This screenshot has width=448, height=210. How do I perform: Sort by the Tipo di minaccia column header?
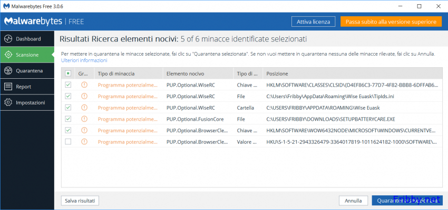(x=129, y=73)
